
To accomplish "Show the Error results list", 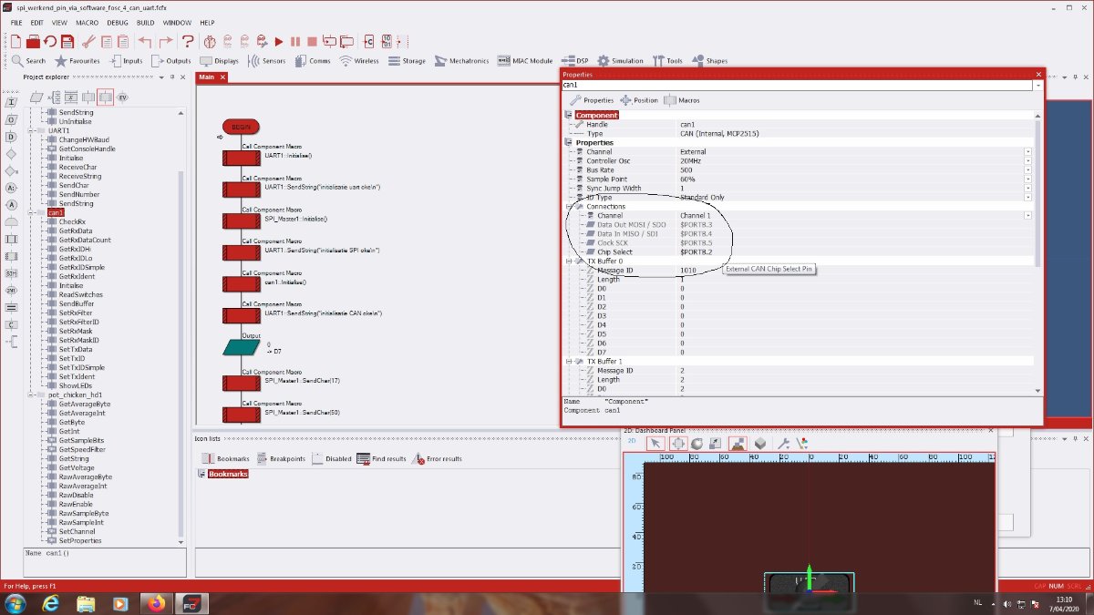I will pos(438,459).
